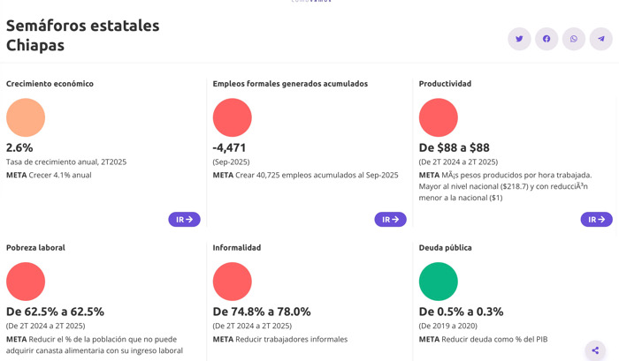Open the Crecimiento económico IR button

tap(184, 219)
